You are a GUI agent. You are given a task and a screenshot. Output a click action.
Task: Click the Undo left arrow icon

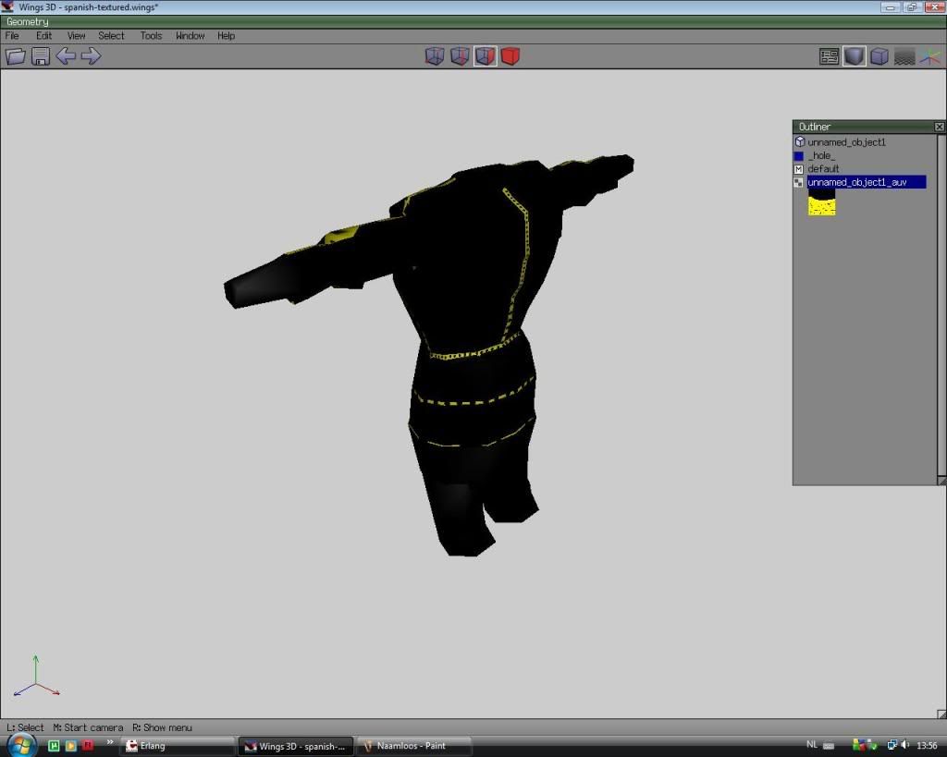click(66, 56)
